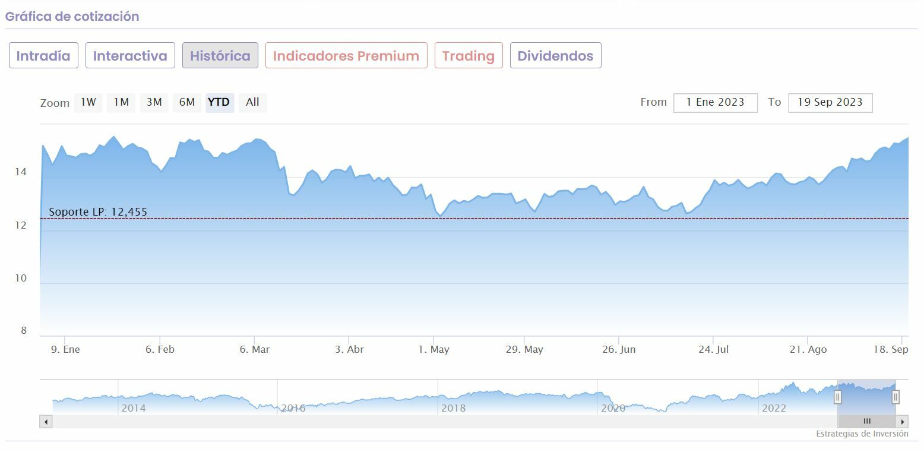Click the To date field

point(830,102)
